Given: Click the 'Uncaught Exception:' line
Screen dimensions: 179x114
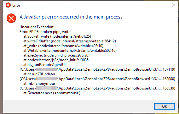Looking at the screenshot, I should [37, 27].
